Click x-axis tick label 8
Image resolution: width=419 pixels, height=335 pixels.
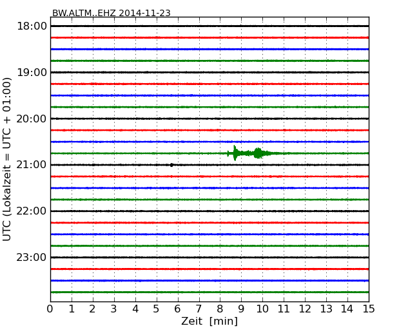[x=220, y=309]
